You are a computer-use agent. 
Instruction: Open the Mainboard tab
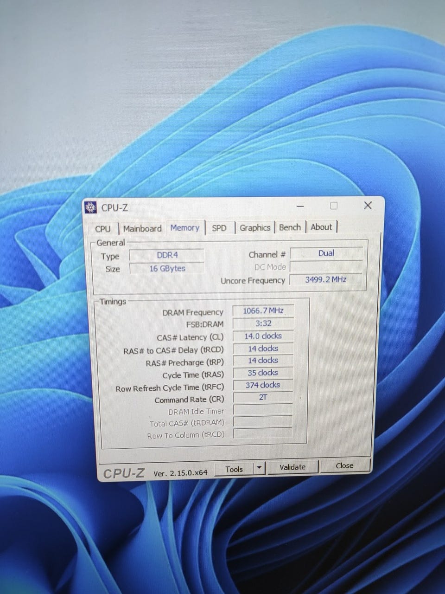click(x=142, y=228)
